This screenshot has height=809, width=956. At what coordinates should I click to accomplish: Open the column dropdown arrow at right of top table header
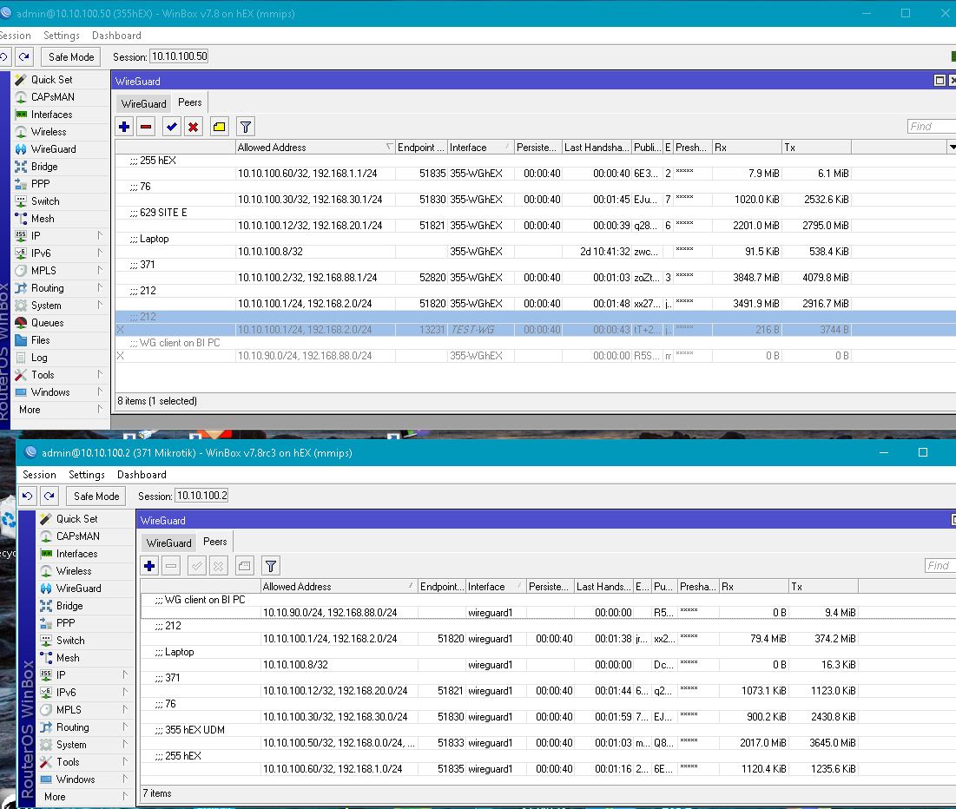click(x=952, y=148)
